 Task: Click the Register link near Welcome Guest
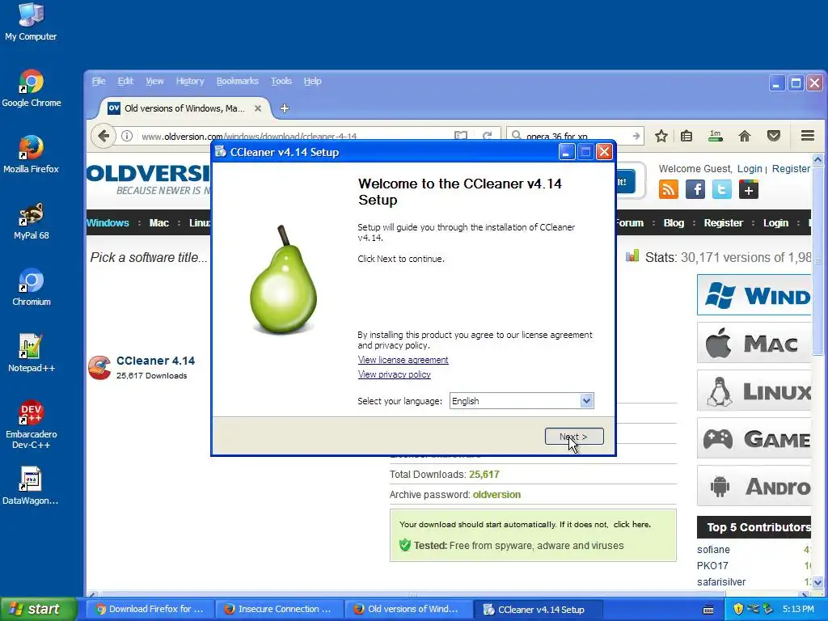click(791, 168)
